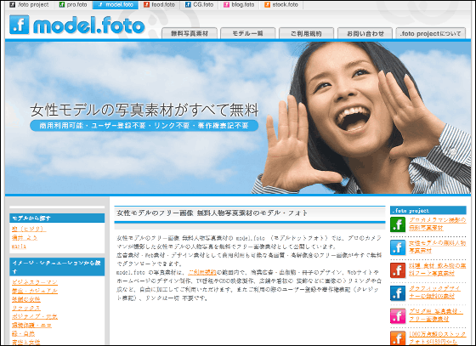This screenshot has width=476, height=346.
Task: Open the CG.foto top tab
Action: point(200,5)
